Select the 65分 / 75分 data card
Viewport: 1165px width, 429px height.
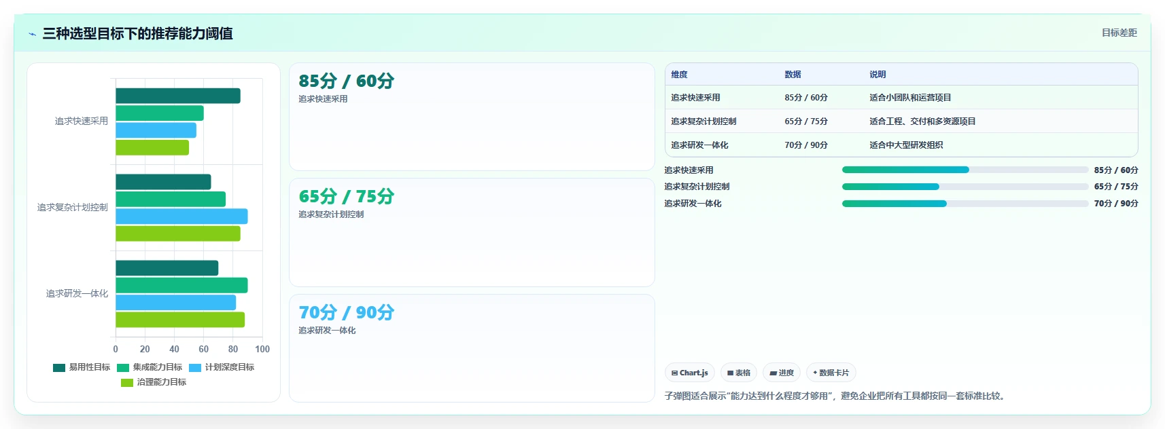pos(472,232)
